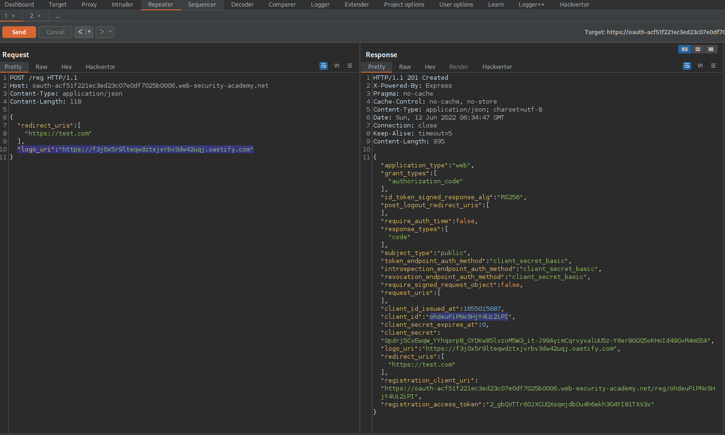Open the Response panel hamburger menu
The width and height of the screenshot is (725, 435).
[x=713, y=66]
